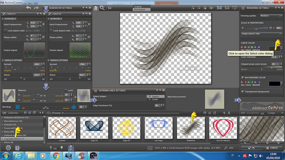Activate the Zoom magnifier tool
285x160 pixels.
(102, 8)
